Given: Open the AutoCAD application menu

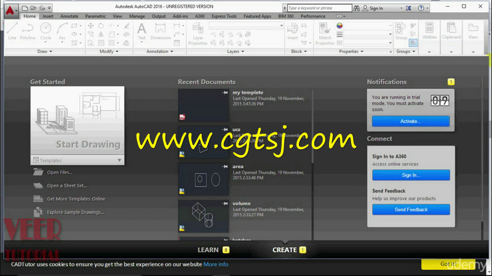Looking at the screenshot, I should click(x=10, y=10).
